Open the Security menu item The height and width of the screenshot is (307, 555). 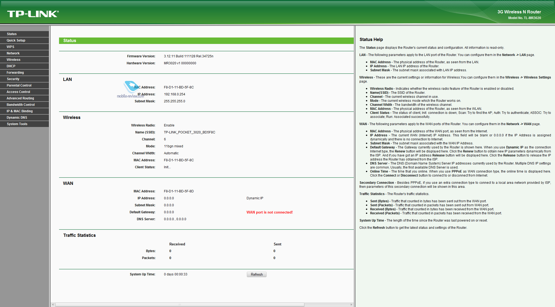tap(24, 79)
